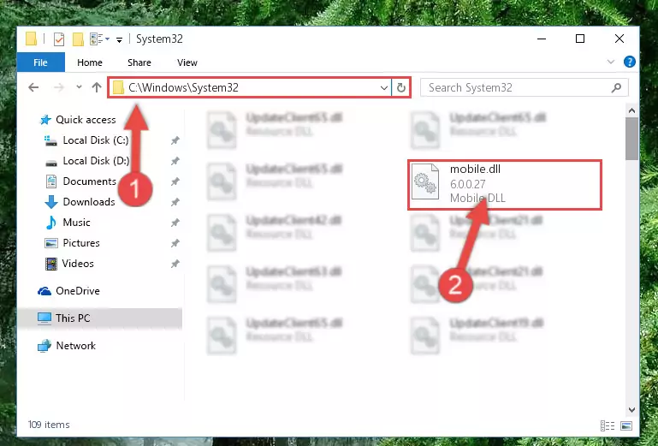Go up one folder level
658x446 pixels.
(97, 87)
